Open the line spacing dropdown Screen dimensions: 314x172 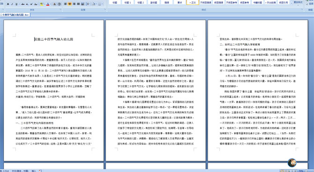point(88,4)
